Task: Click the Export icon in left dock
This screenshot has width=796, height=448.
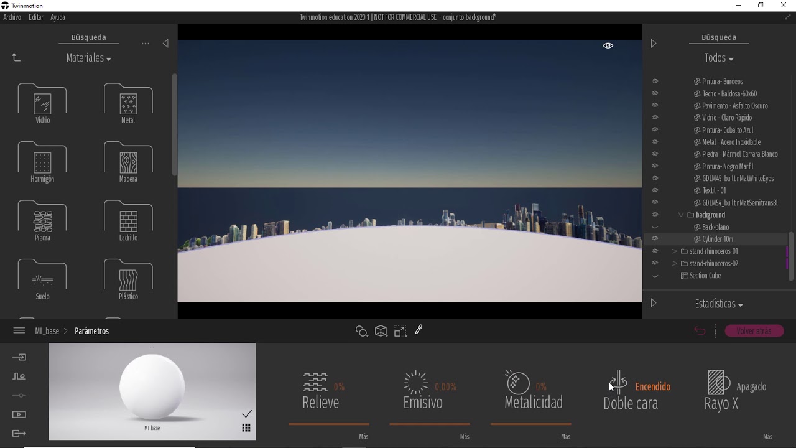Action: click(x=19, y=433)
